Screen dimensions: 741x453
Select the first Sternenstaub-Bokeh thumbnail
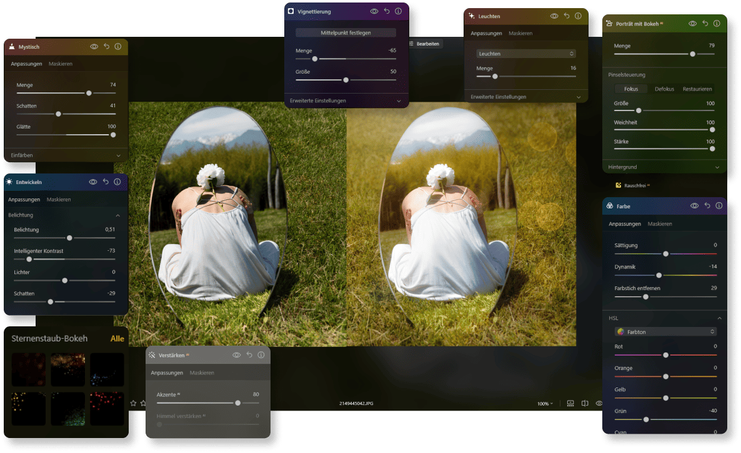coord(28,369)
